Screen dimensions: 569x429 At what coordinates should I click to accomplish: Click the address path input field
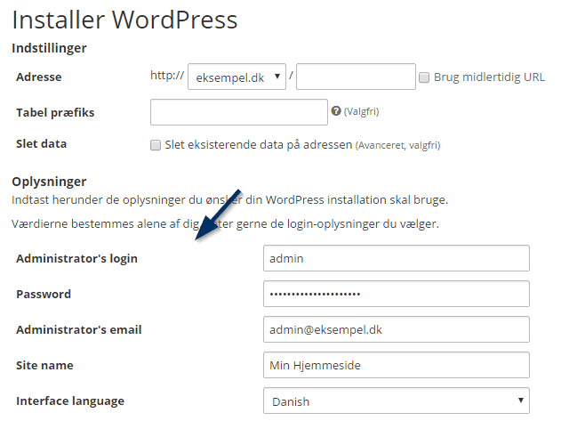(x=356, y=77)
